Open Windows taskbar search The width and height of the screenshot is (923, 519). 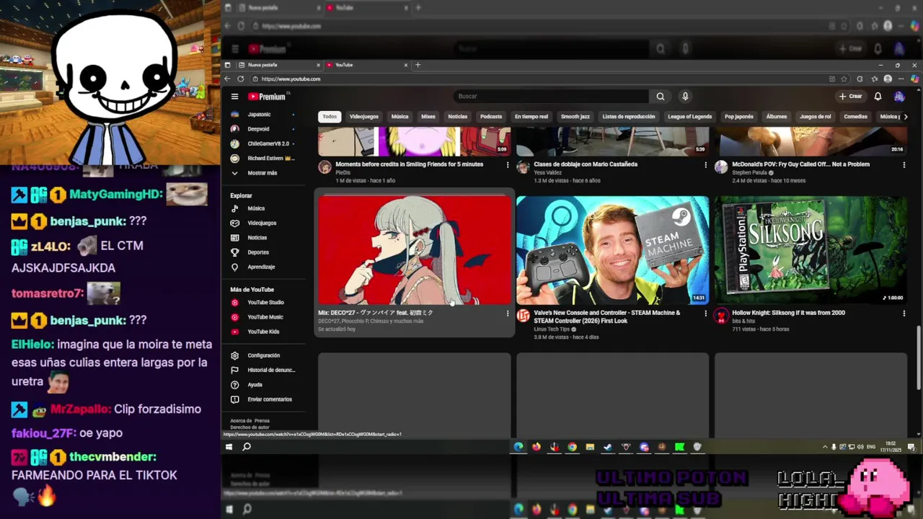tap(247, 447)
